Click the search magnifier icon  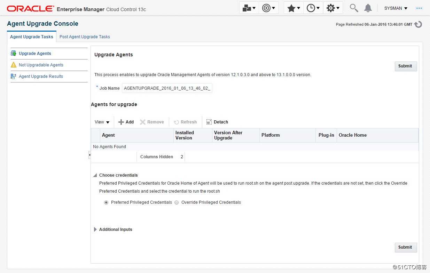point(354,8)
